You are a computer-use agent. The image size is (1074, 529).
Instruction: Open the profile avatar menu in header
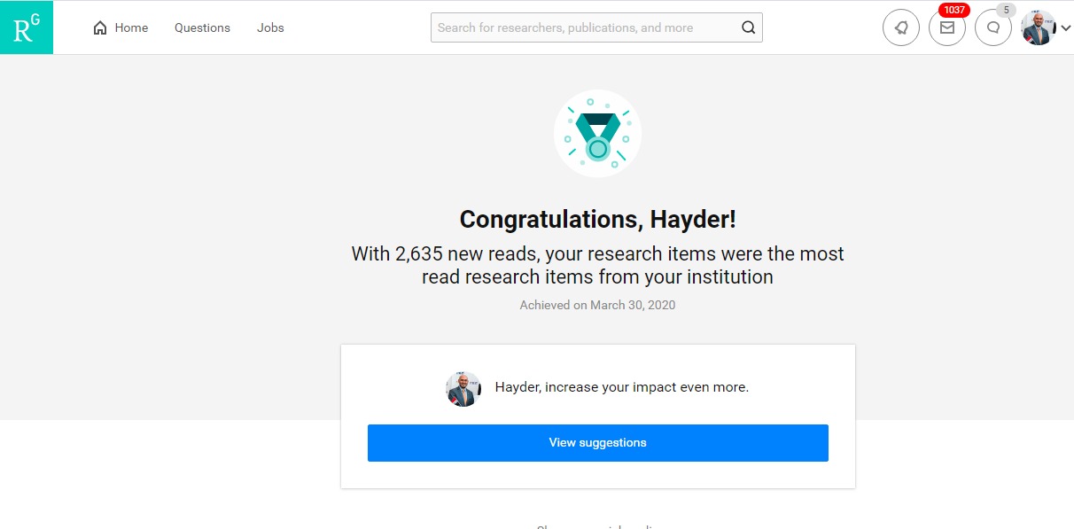[1039, 27]
